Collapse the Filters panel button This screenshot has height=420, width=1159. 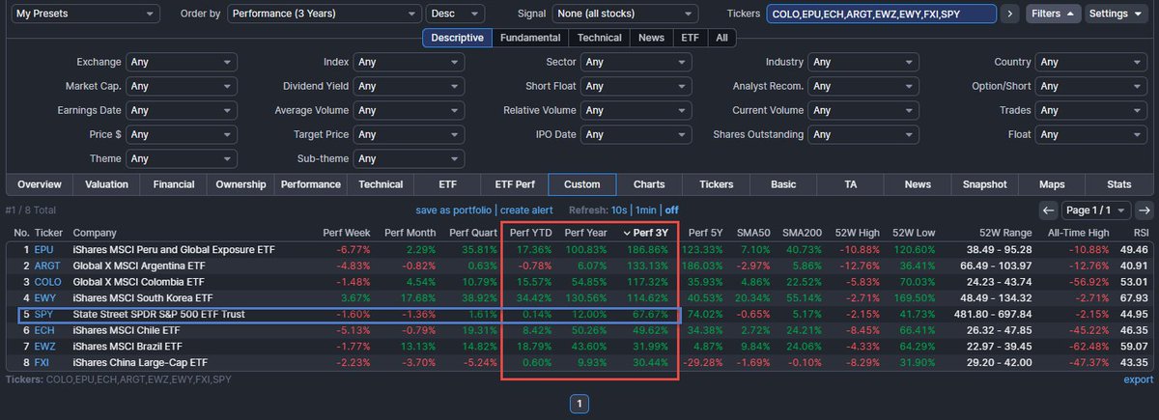pos(1053,14)
